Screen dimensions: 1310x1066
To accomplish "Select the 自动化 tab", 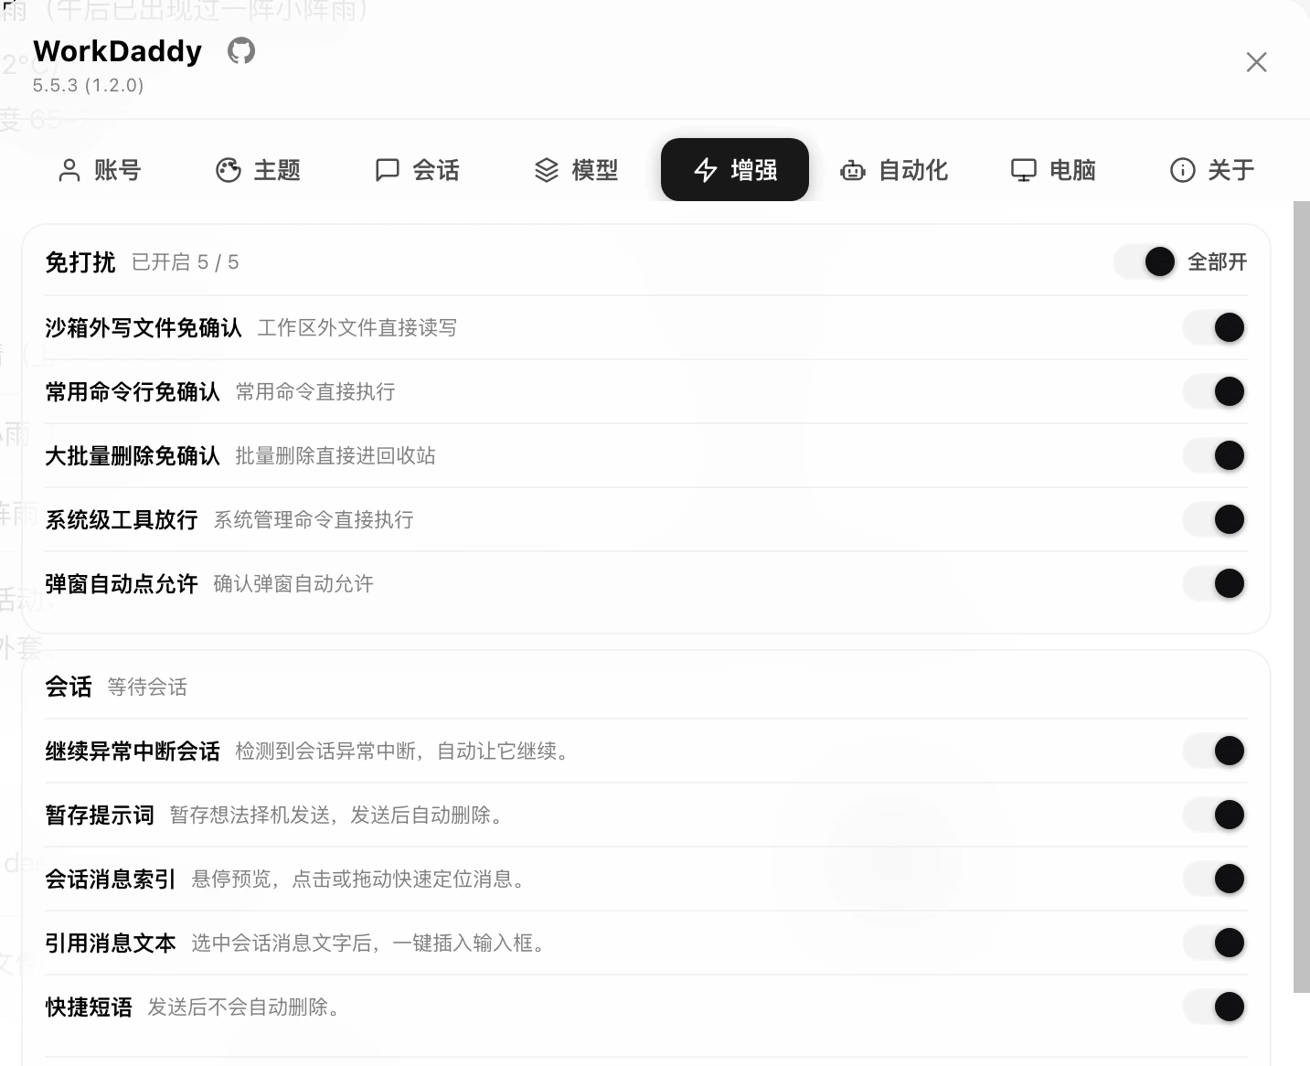I will click(894, 170).
